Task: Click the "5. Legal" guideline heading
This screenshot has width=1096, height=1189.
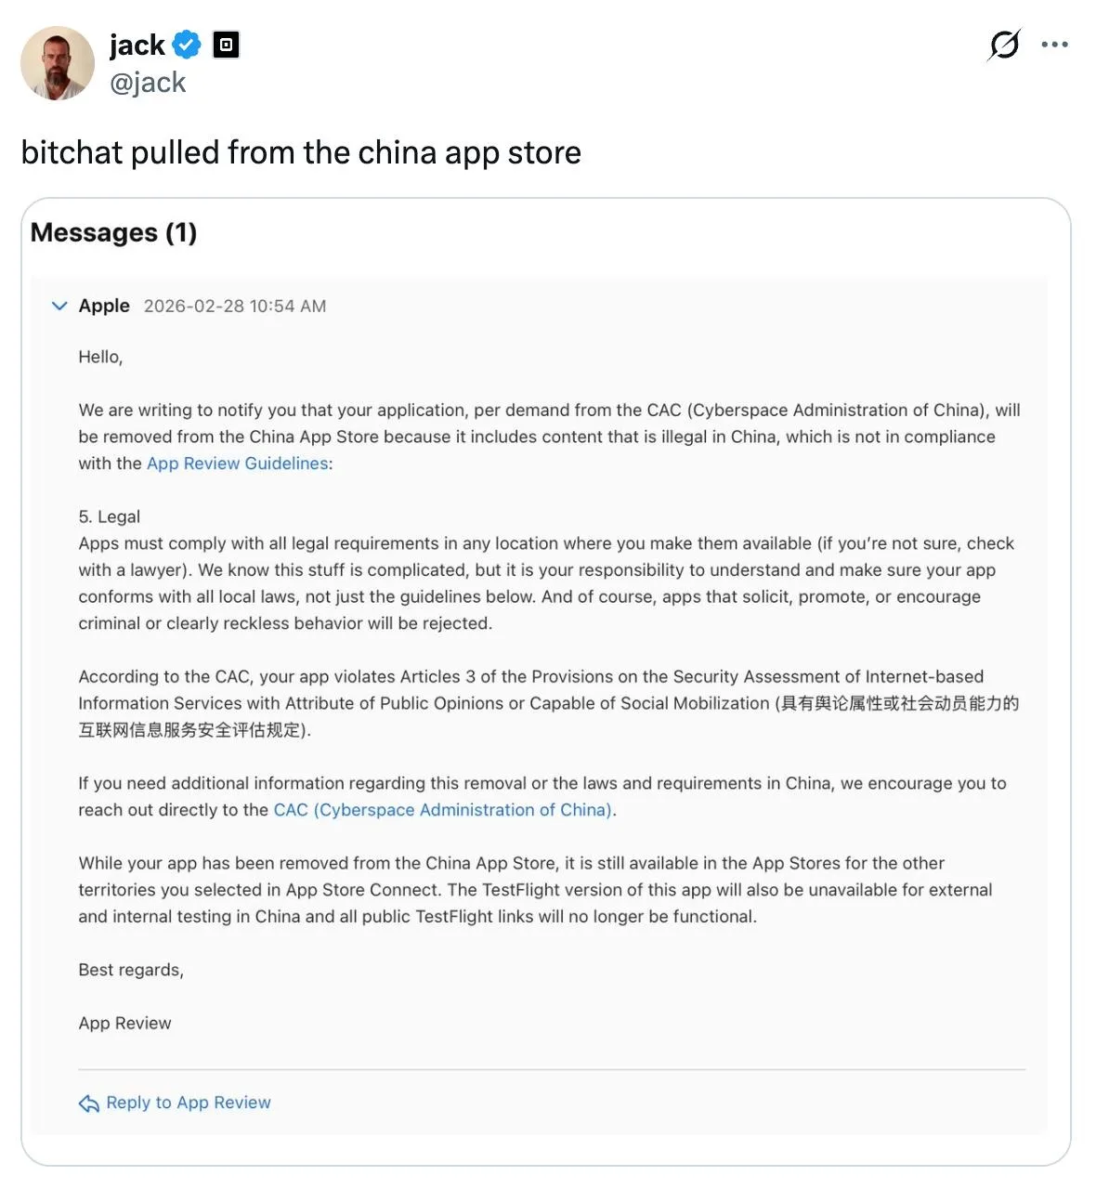Action: coord(110,516)
